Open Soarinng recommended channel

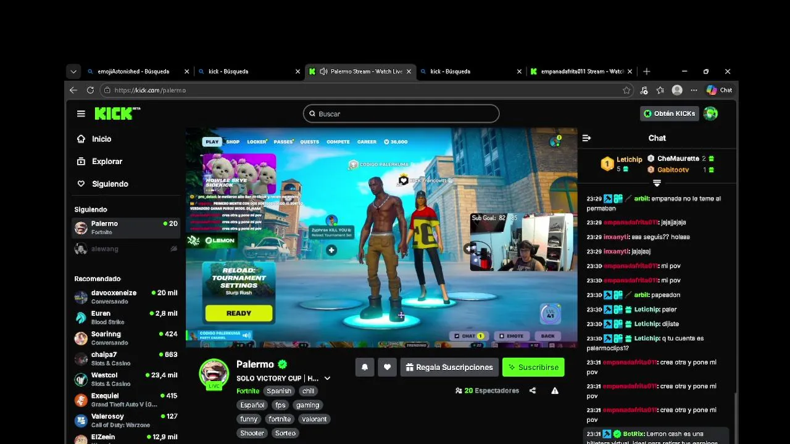(126, 338)
